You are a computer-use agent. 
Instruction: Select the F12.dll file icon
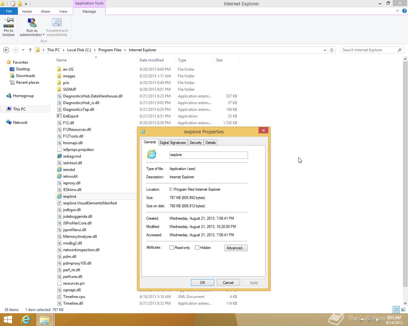[x=59, y=123]
